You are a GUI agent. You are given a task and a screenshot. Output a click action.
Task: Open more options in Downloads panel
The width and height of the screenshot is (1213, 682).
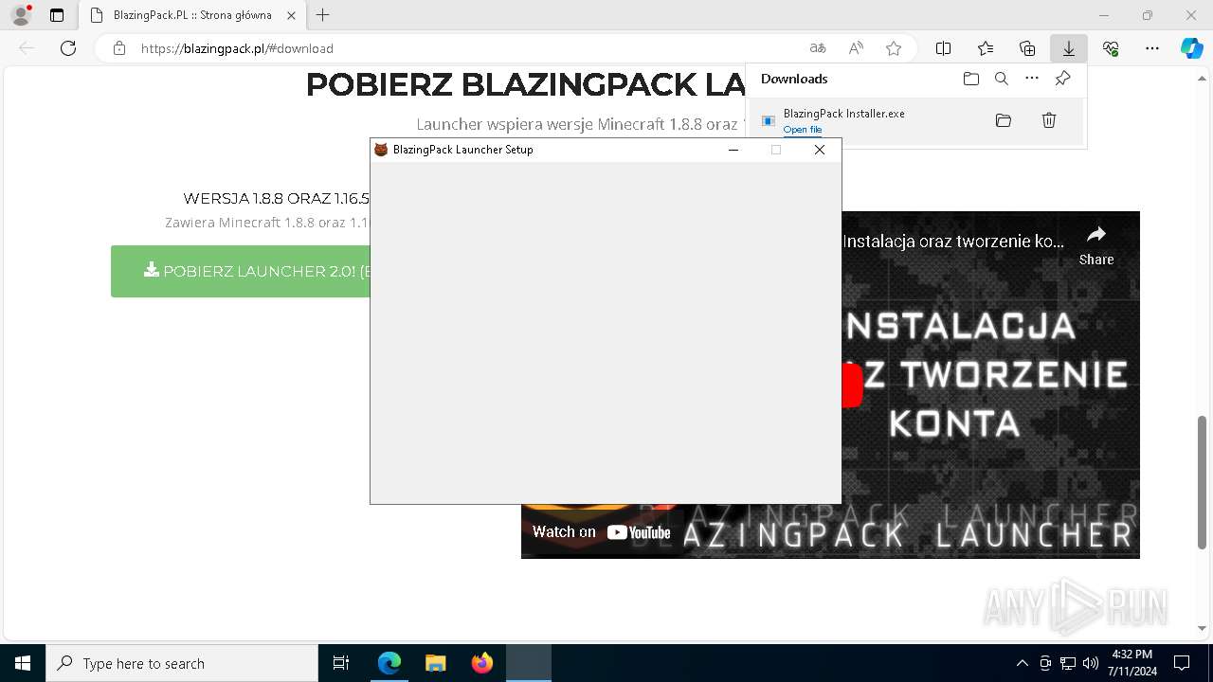[1032, 79]
